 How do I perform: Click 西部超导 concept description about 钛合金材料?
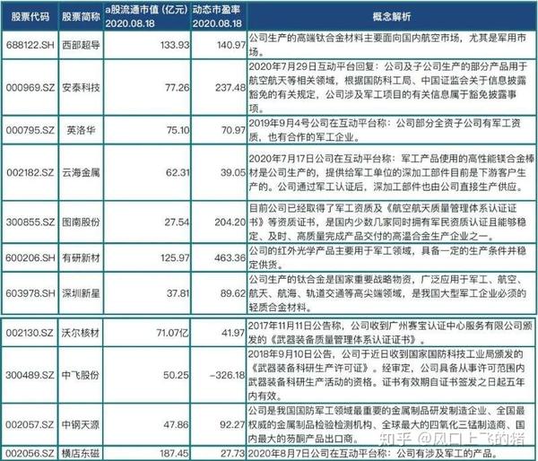pyautogui.click(x=387, y=45)
